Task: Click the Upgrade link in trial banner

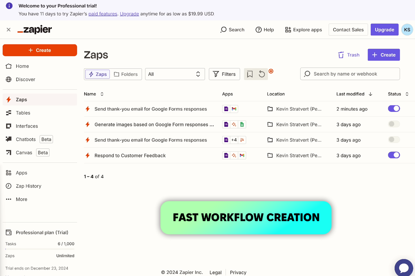Action: pos(129,14)
